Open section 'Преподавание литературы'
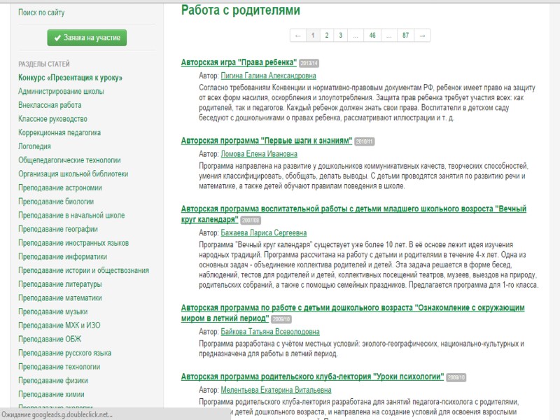The height and width of the screenshot is (420, 560). [x=59, y=284]
